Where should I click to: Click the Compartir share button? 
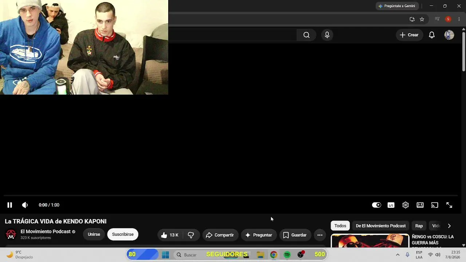(x=220, y=235)
